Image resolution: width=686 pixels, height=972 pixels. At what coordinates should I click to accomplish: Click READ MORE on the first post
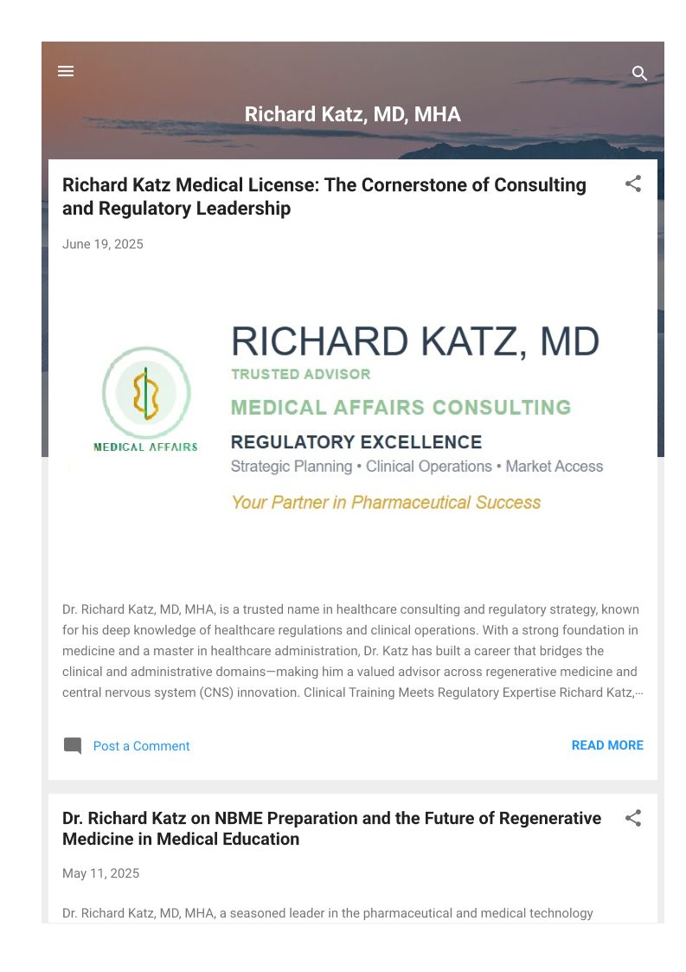[x=607, y=745]
